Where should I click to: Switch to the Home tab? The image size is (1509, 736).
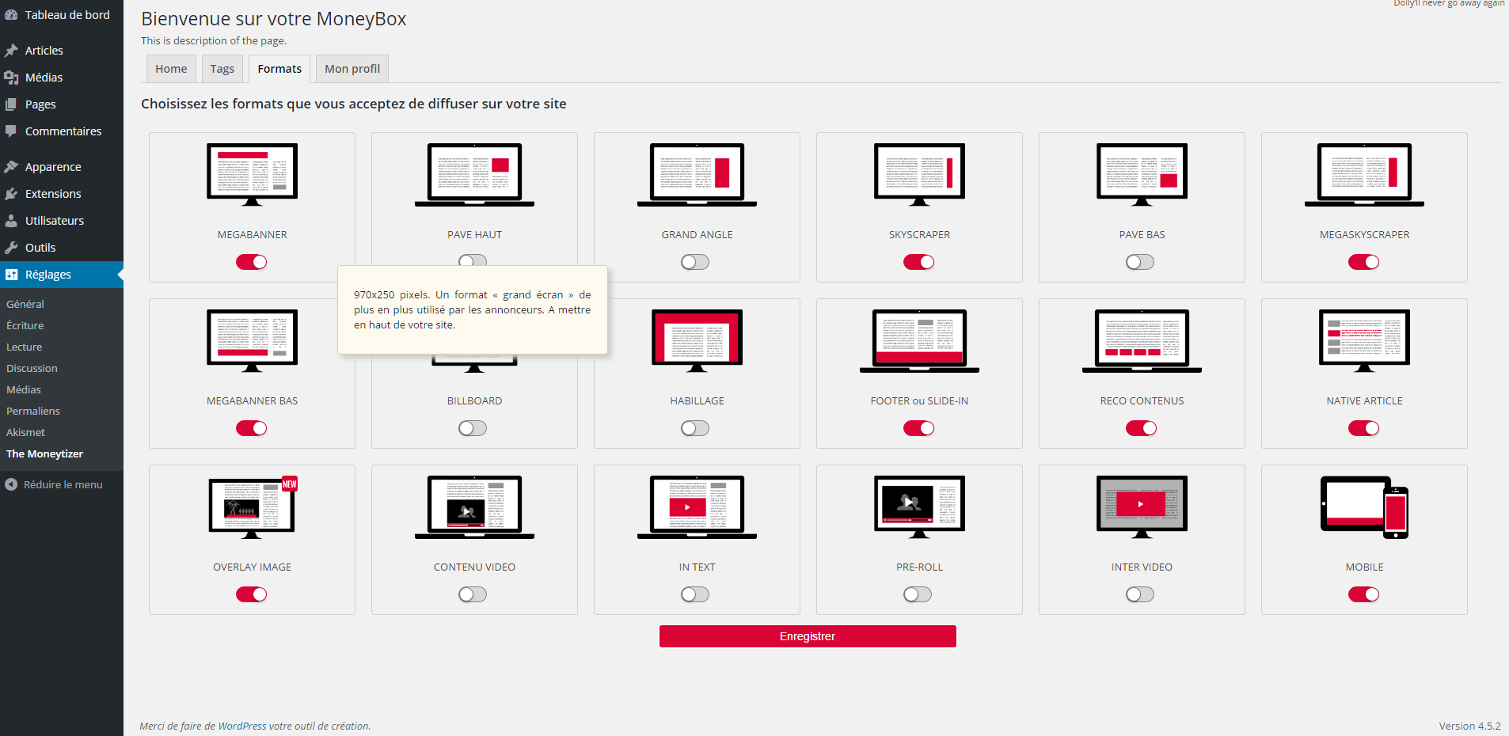(x=171, y=69)
